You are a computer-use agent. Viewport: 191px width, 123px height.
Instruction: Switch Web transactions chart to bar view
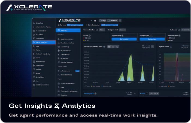coord(113,47)
